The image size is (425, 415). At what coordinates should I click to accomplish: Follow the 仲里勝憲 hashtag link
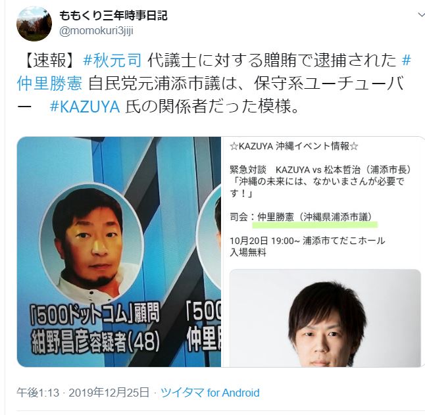49,83
